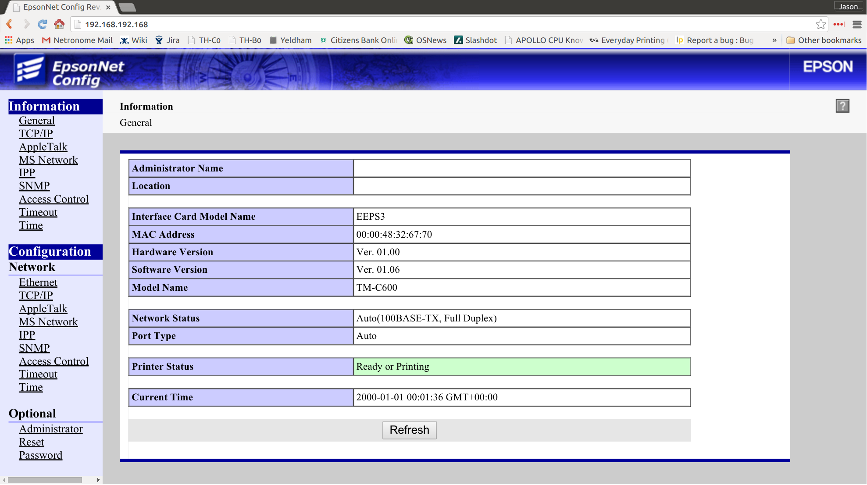
Task: Select MAC address value 00:00:48:32:67:70
Action: (x=394, y=234)
